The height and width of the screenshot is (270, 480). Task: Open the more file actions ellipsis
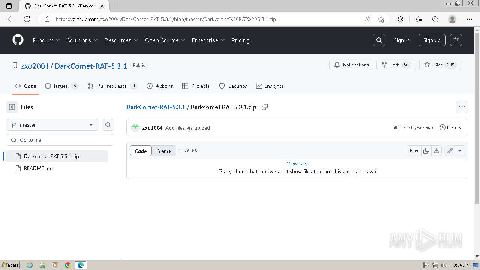[462, 107]
